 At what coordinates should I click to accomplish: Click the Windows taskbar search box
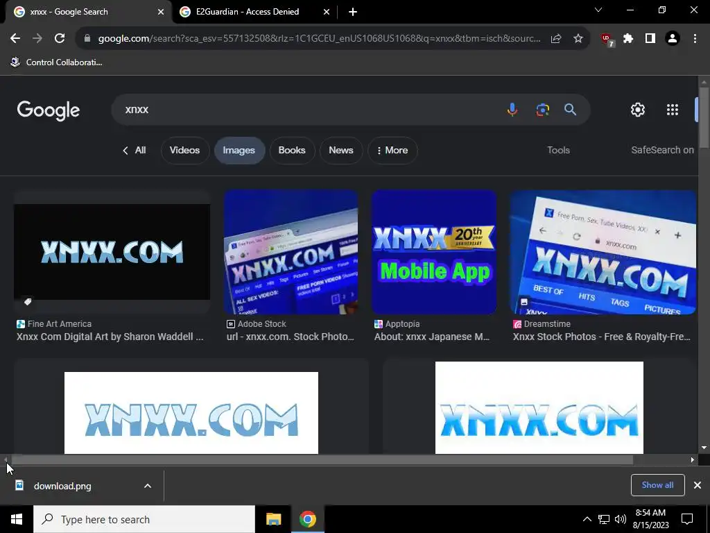pyautogui.click(x=144, y=519)
